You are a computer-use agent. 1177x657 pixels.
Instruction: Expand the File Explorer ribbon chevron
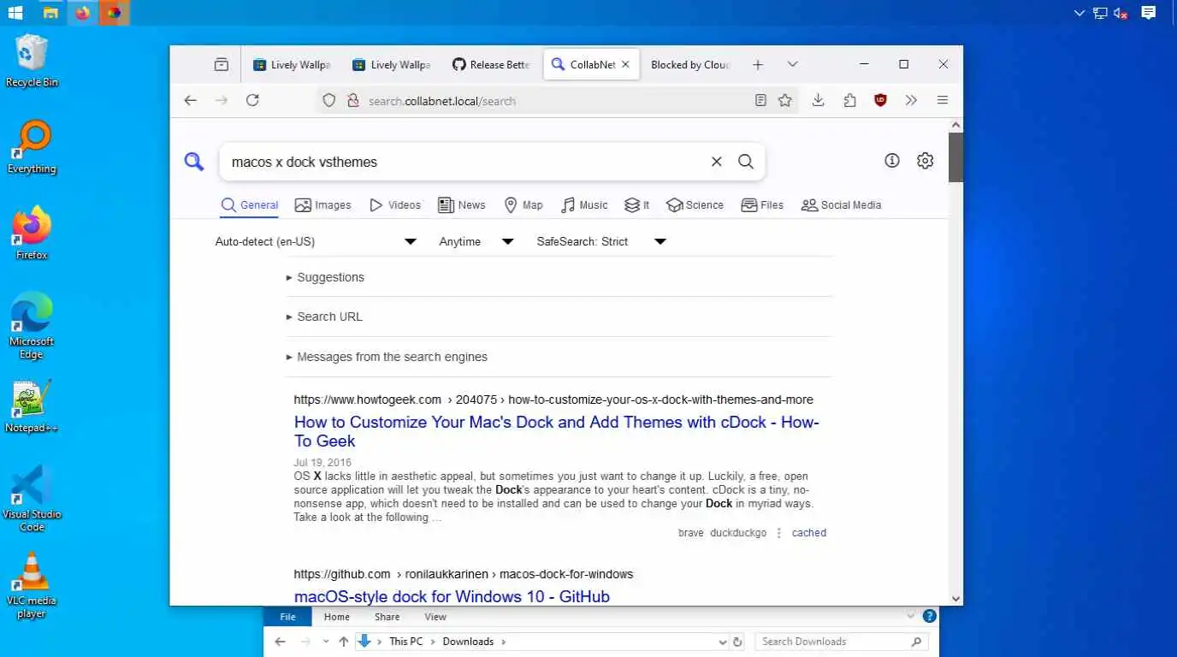[x=910, y=616]
